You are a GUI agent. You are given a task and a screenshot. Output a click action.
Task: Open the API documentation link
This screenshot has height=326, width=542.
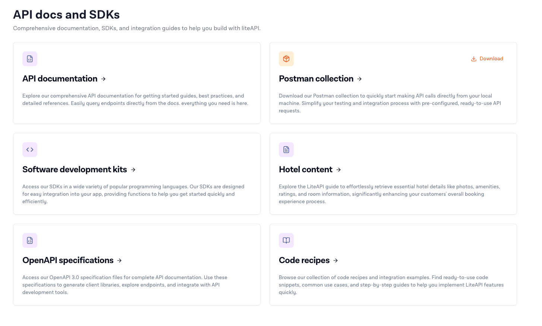[60, 79]
